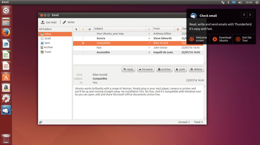Click the read-status glasses column header

149,29
